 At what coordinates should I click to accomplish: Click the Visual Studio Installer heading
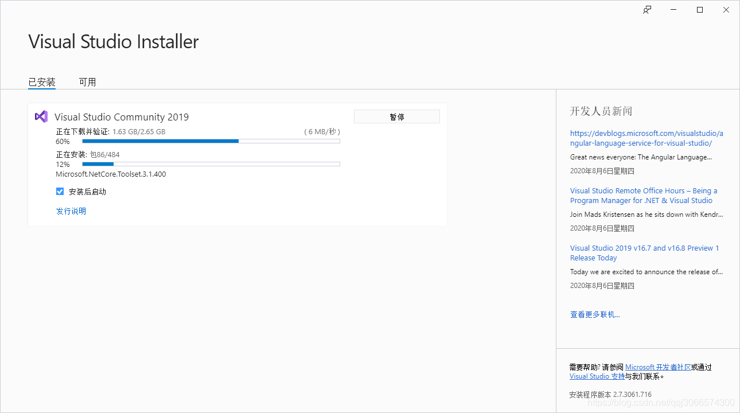pyautogui.click(x=114, y=41)
